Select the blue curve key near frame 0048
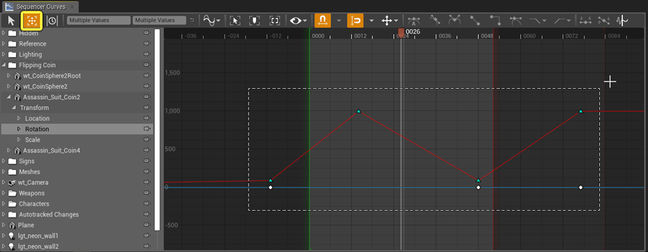 pos(479,188)
